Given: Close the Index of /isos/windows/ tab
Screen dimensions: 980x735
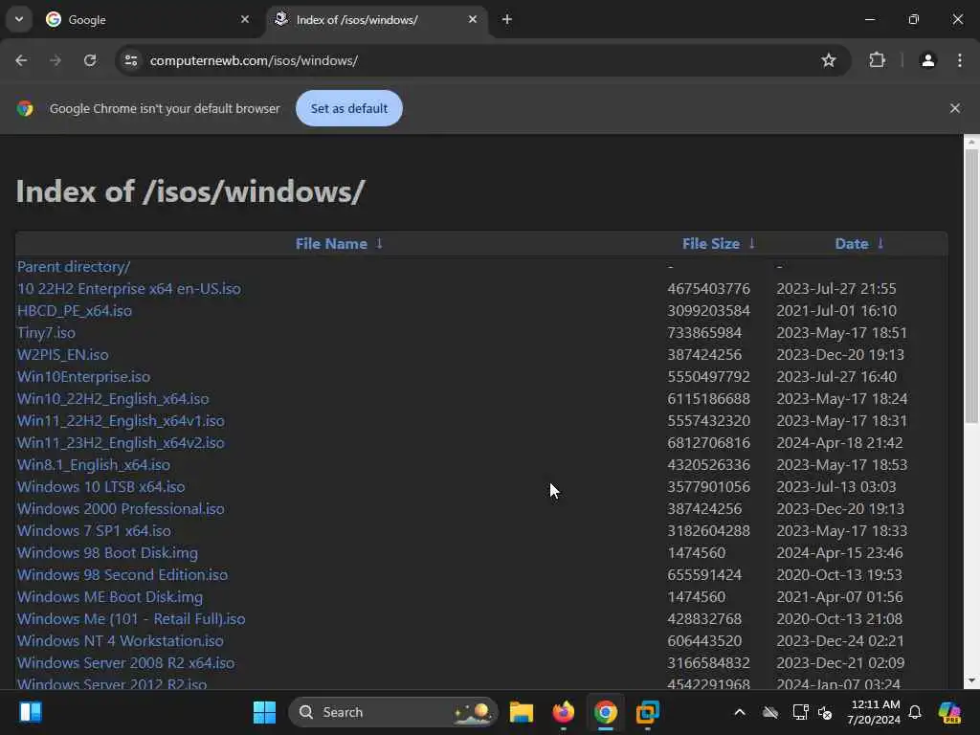Looking at the screenshot, I should tap(473, 19).
